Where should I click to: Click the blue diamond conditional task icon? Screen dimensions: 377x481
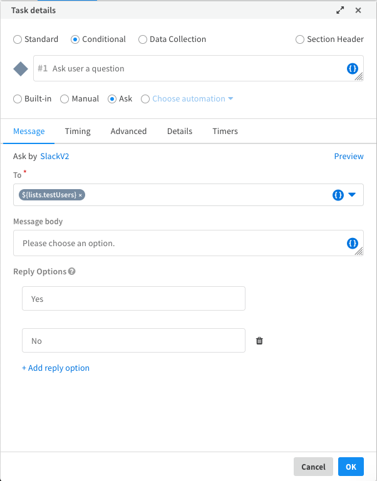(21, 69)
